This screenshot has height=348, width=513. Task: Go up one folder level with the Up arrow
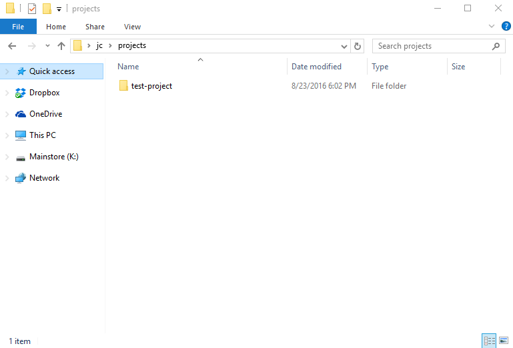tap(61, 46)
